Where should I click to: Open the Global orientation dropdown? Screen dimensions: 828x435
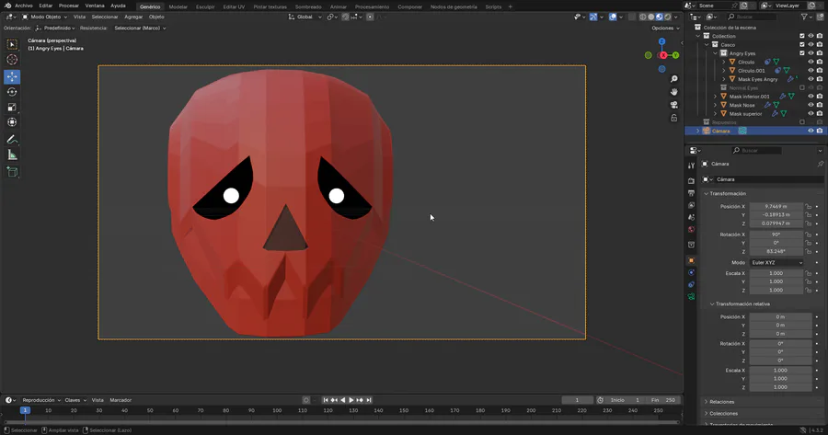(305, 17)
